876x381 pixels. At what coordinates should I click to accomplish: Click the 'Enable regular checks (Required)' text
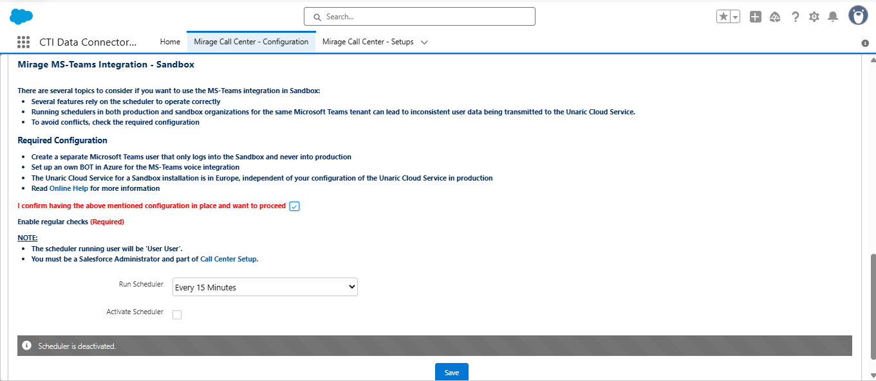pos(71,222)
